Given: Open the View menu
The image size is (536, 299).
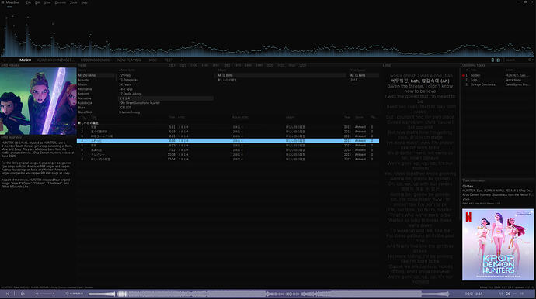Looking at the screenshot, I should 47,2.
